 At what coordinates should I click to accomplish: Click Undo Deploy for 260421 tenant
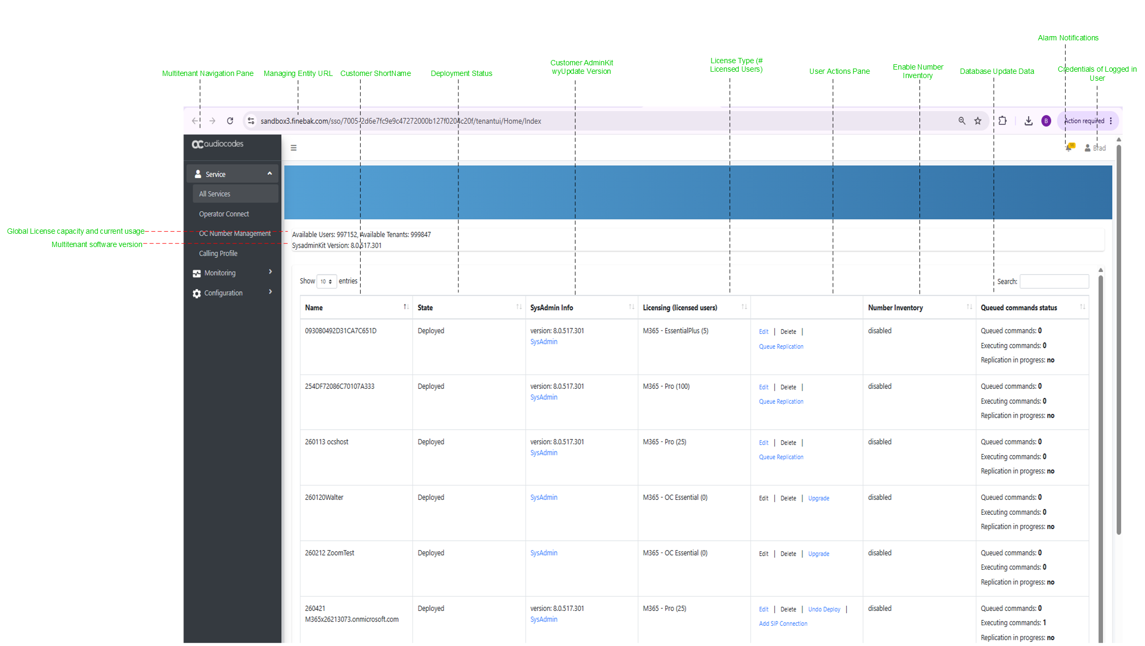click(824, 609)
